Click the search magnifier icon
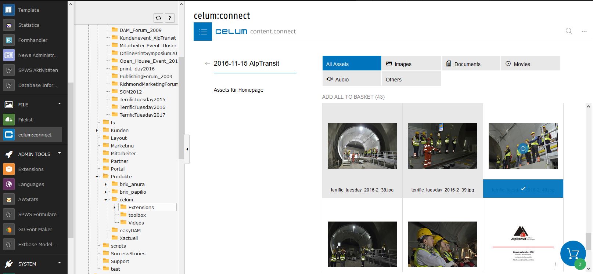Viewport: 593px width, 274px height. (x=569, y=31)
